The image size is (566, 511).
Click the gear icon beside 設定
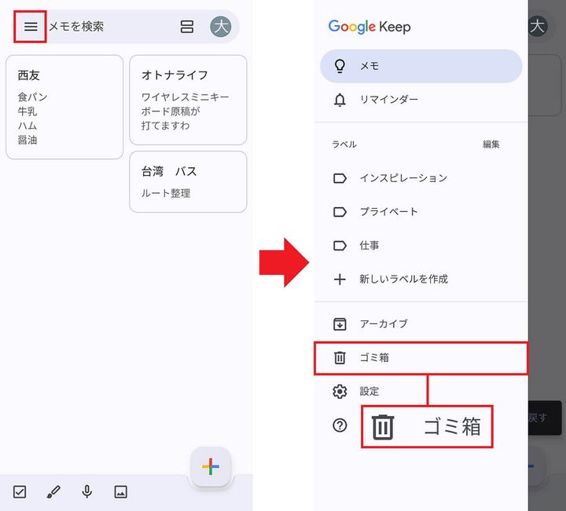click(x=340, y=392)
